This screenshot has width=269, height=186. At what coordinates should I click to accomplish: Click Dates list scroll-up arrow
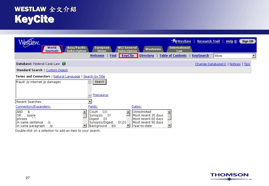[169, 112]
